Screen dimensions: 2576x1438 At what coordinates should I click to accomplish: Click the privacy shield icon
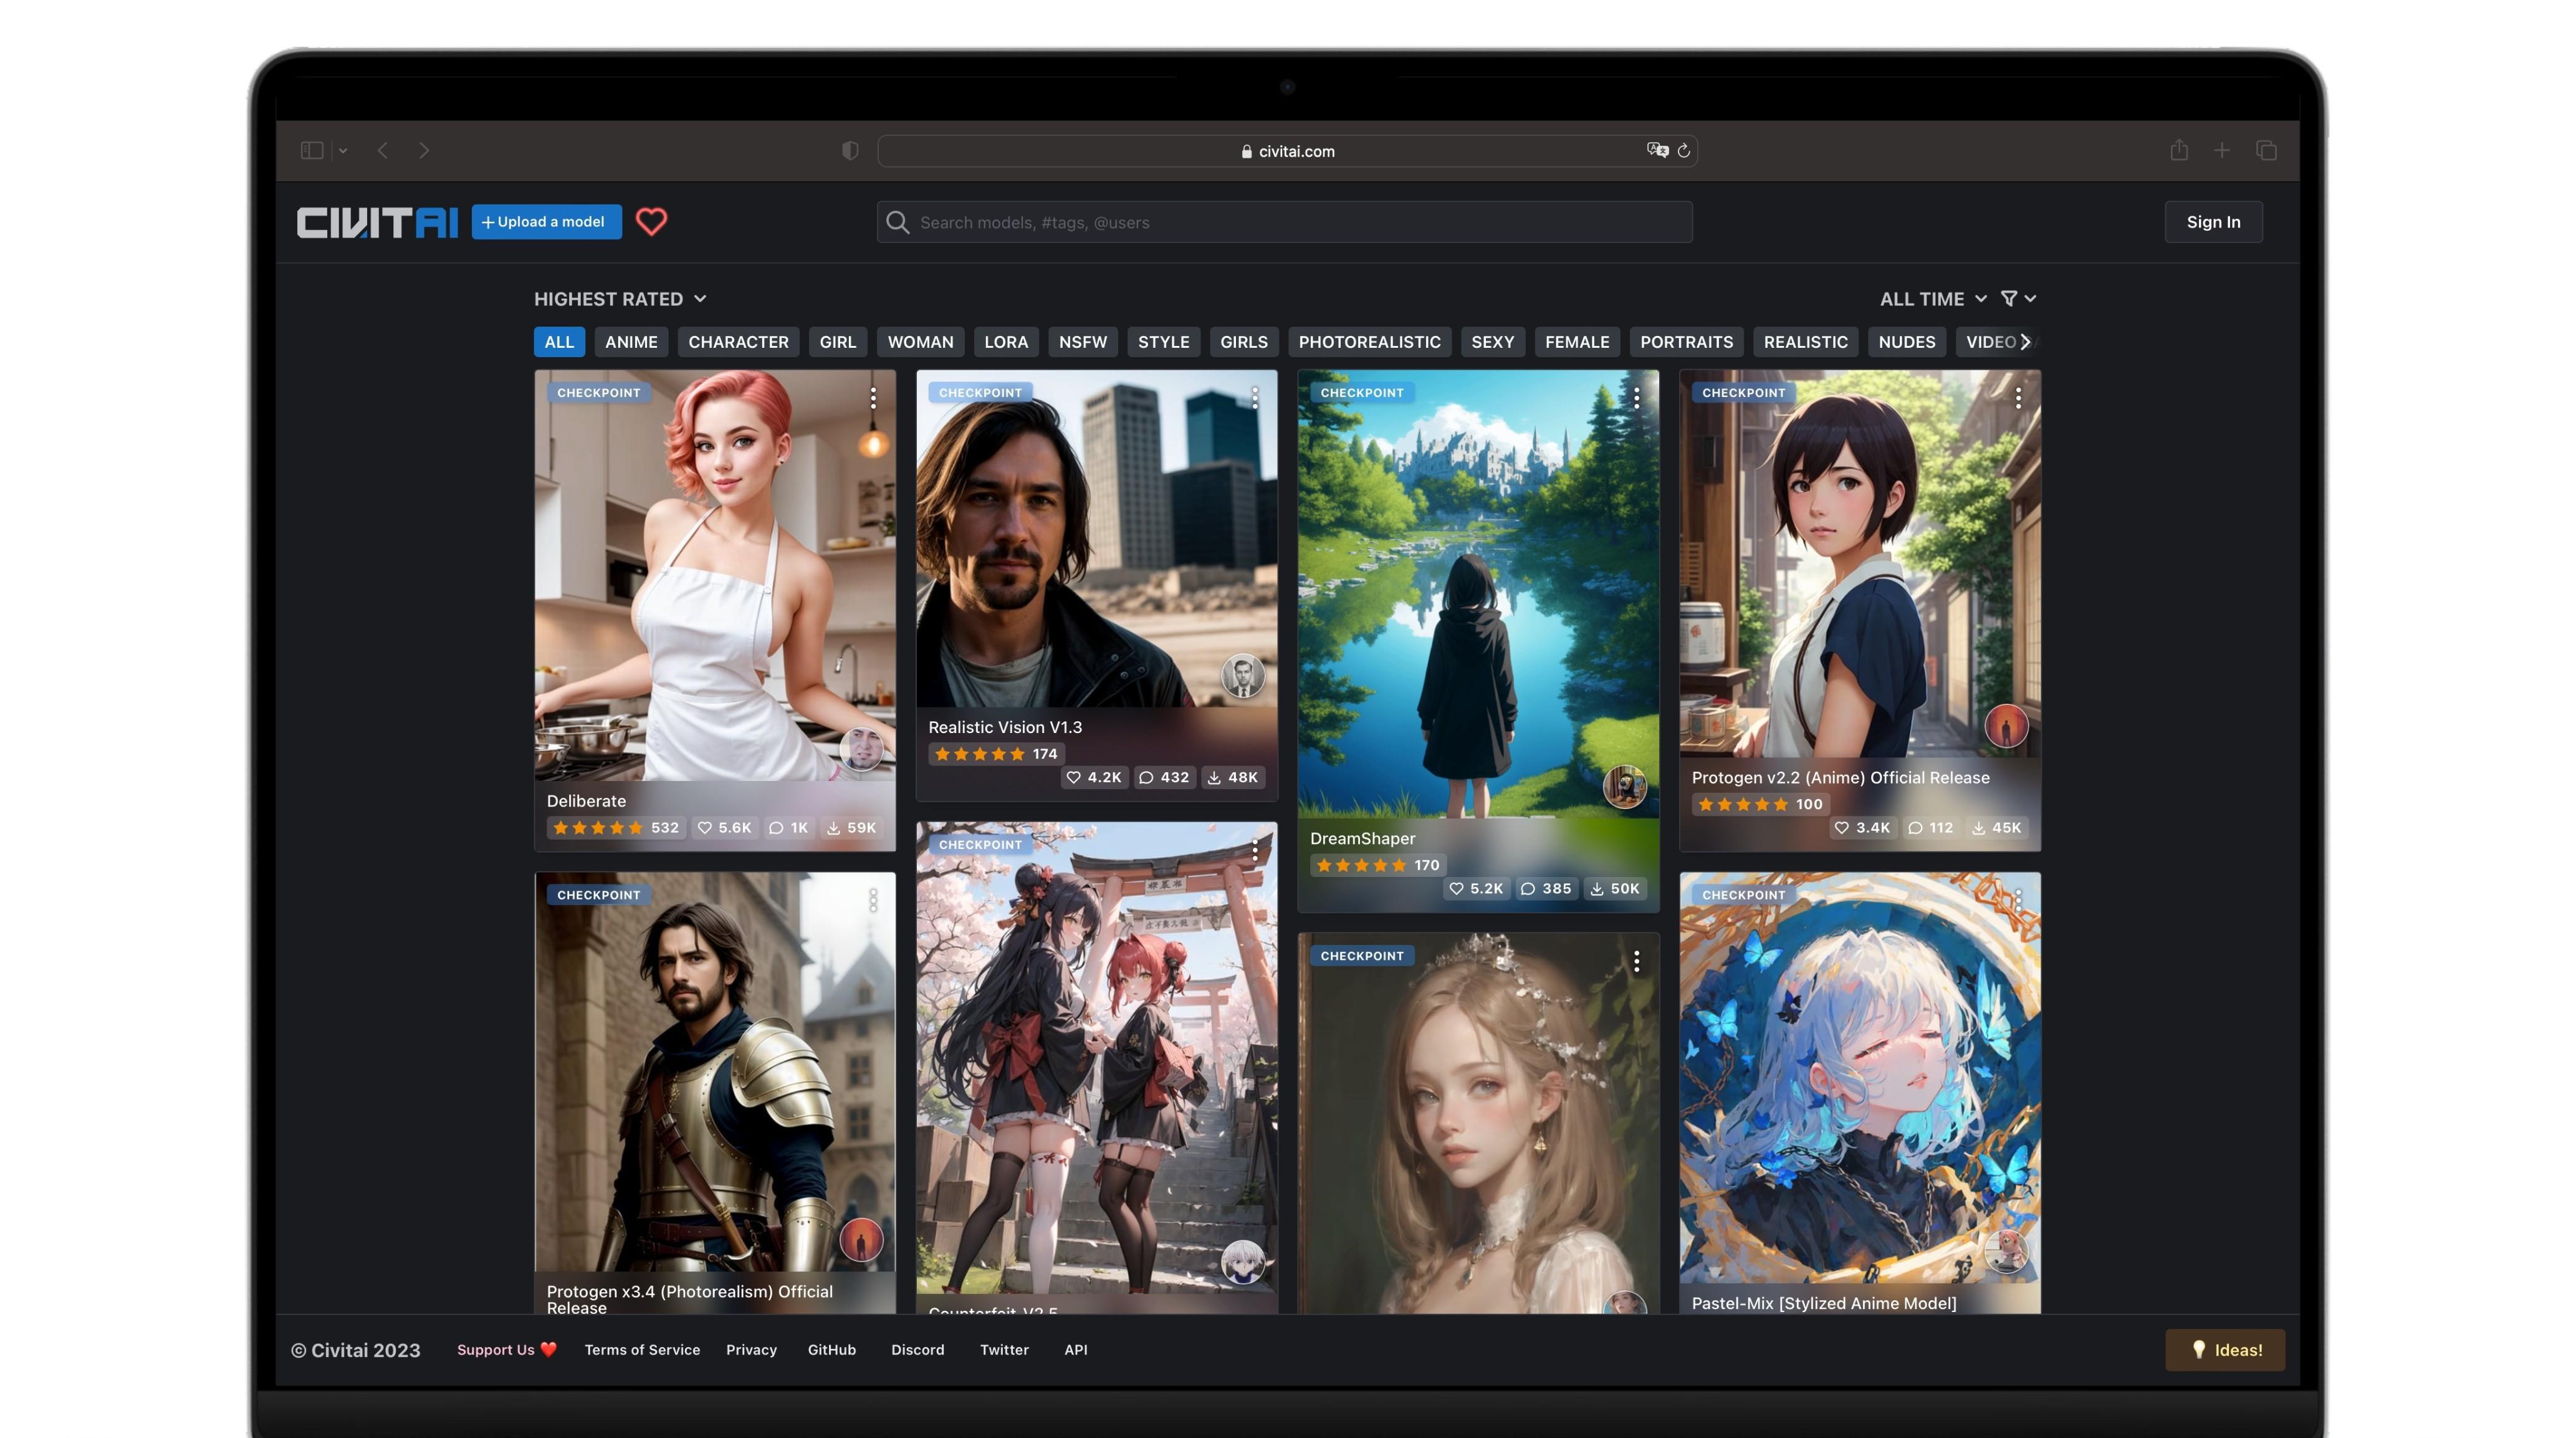pos(850,150)
